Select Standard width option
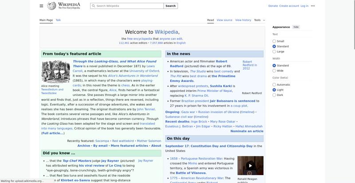 274,66
